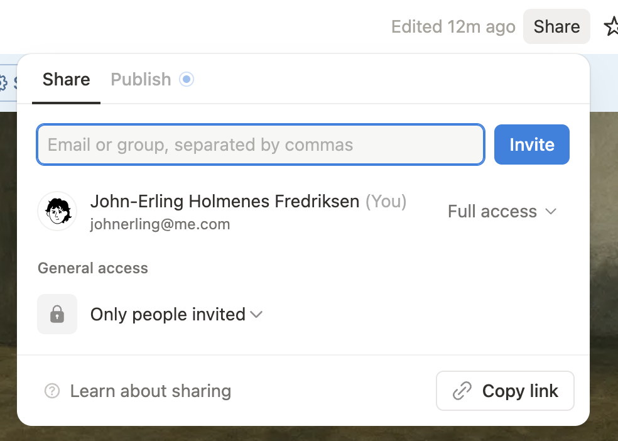Screen dimensions: 618x441
Task: Switch to the Publish tab
Action: tap(141, 80)
